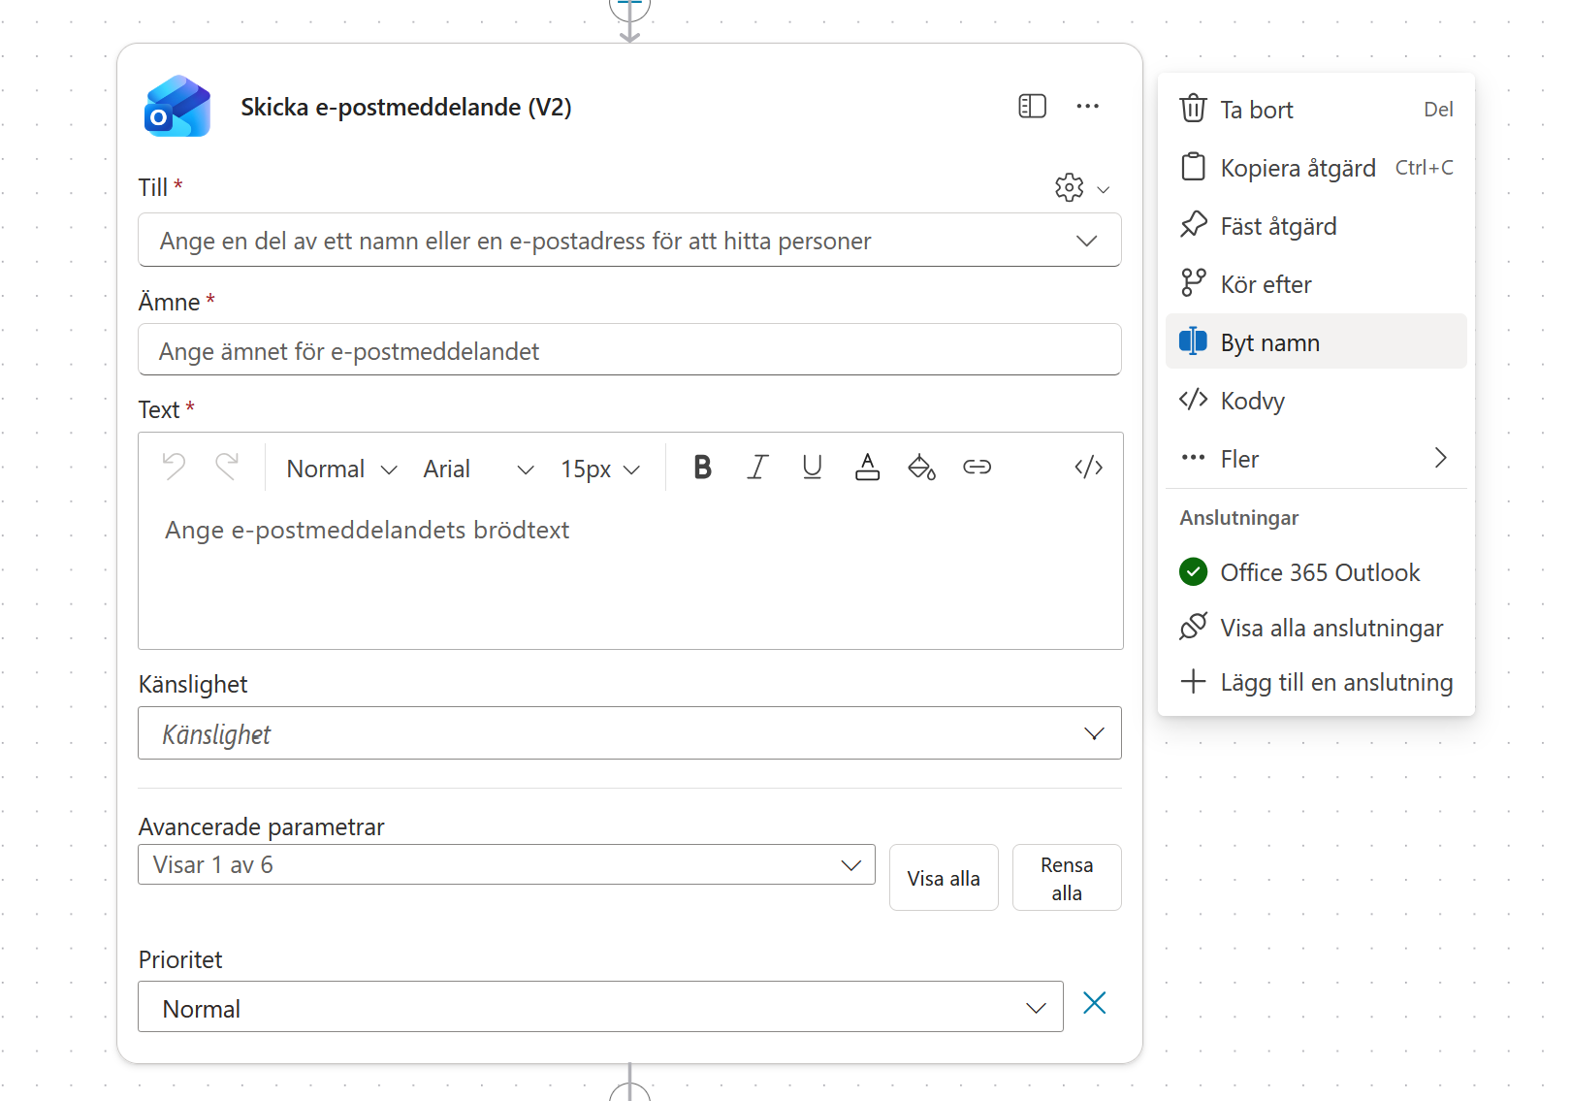Click the Rensa alla button

click(x=1067, y=878)
